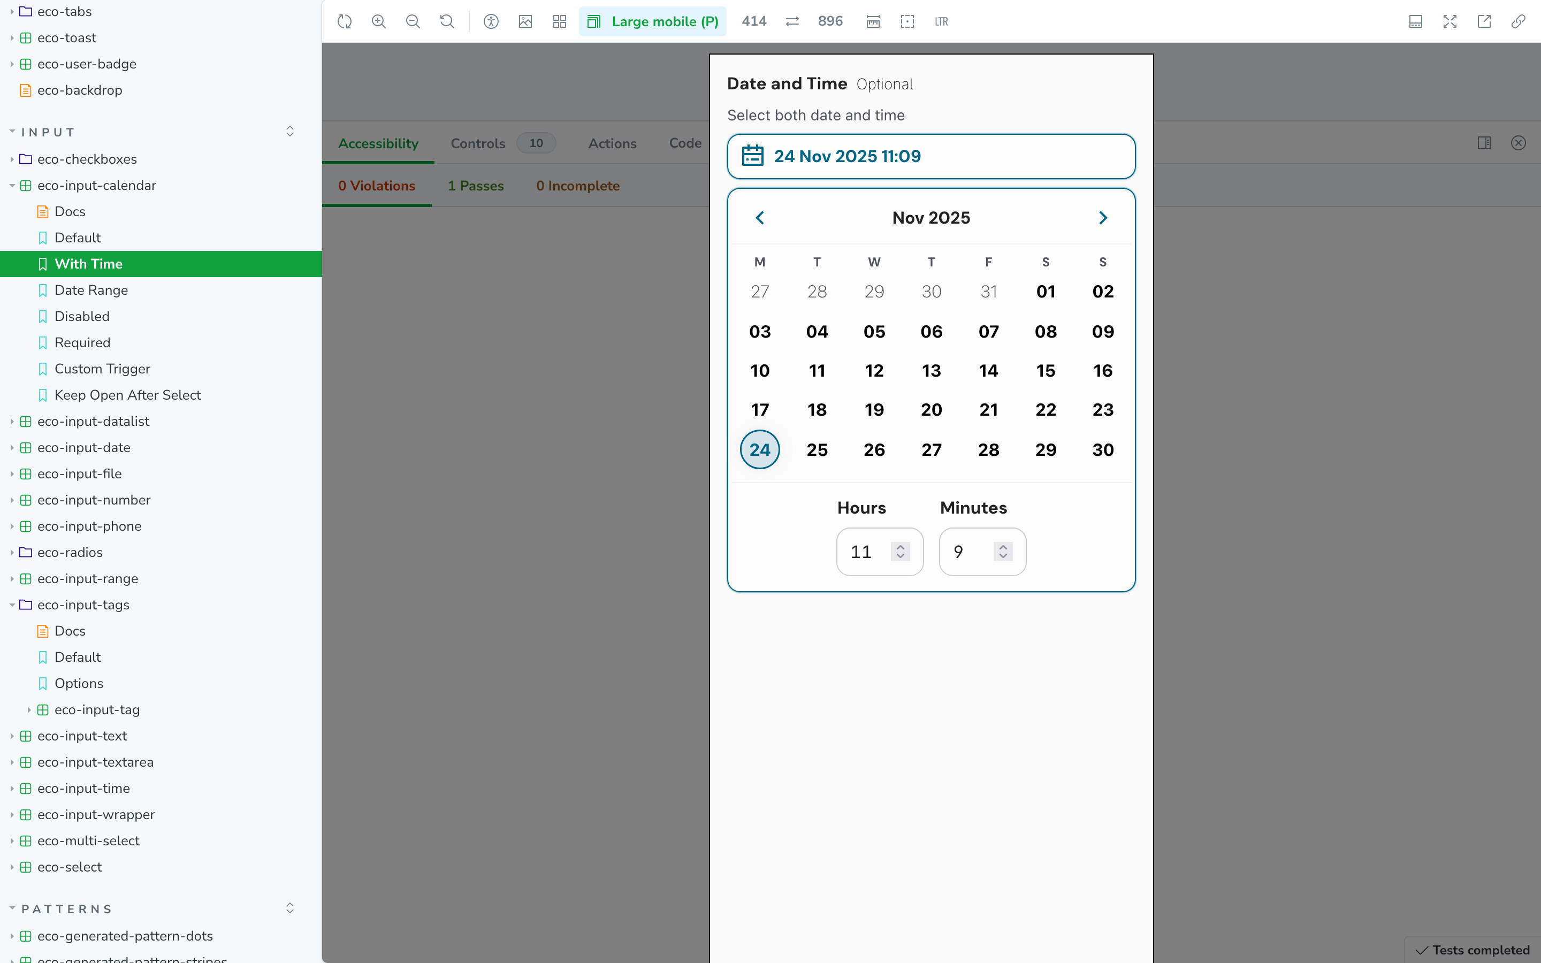Change addon panel orientation icon

point(1484,143)
